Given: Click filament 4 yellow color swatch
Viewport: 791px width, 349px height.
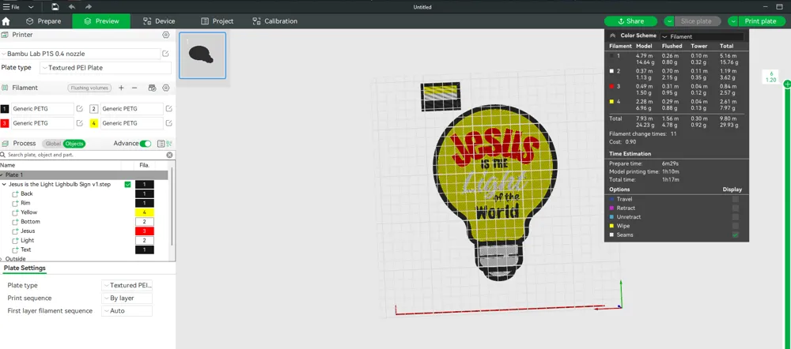Looking at the screenshot, I should 94,123.
